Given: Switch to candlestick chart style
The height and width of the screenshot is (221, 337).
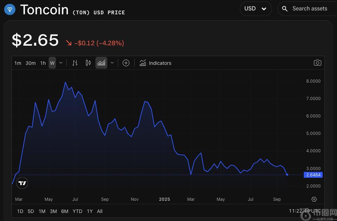Looking at the screenshot, I should [88, 63].
